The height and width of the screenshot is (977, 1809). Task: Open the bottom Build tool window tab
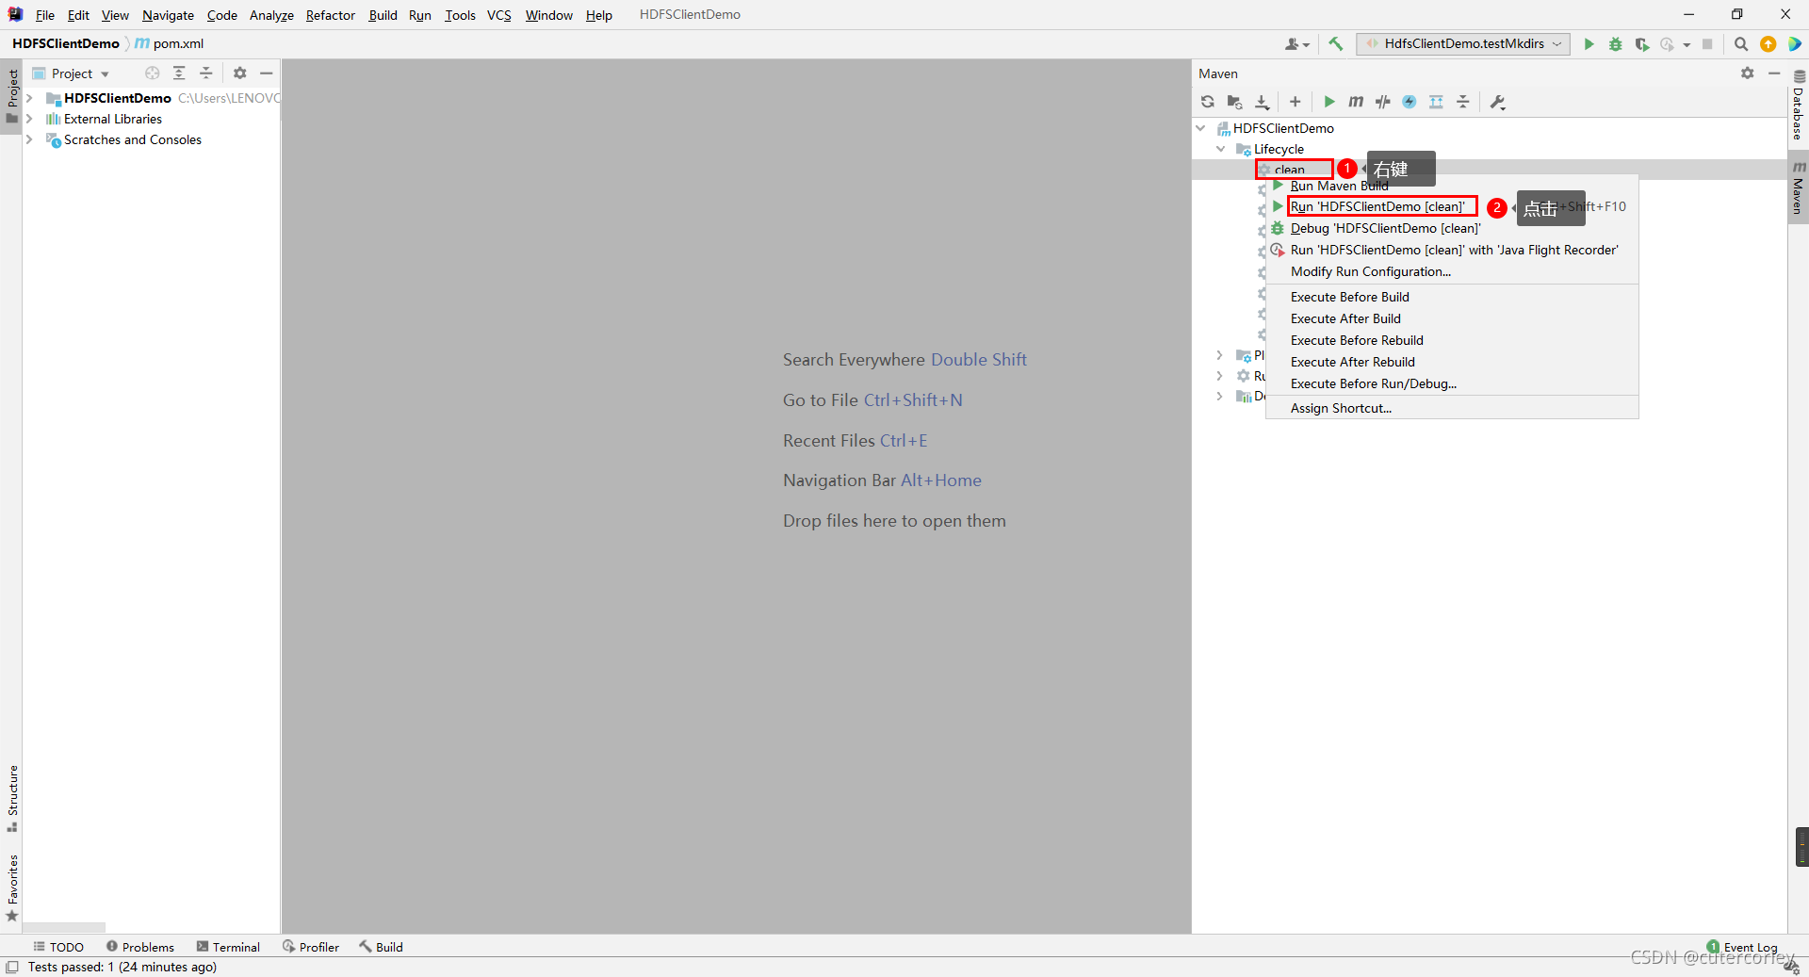381,947
